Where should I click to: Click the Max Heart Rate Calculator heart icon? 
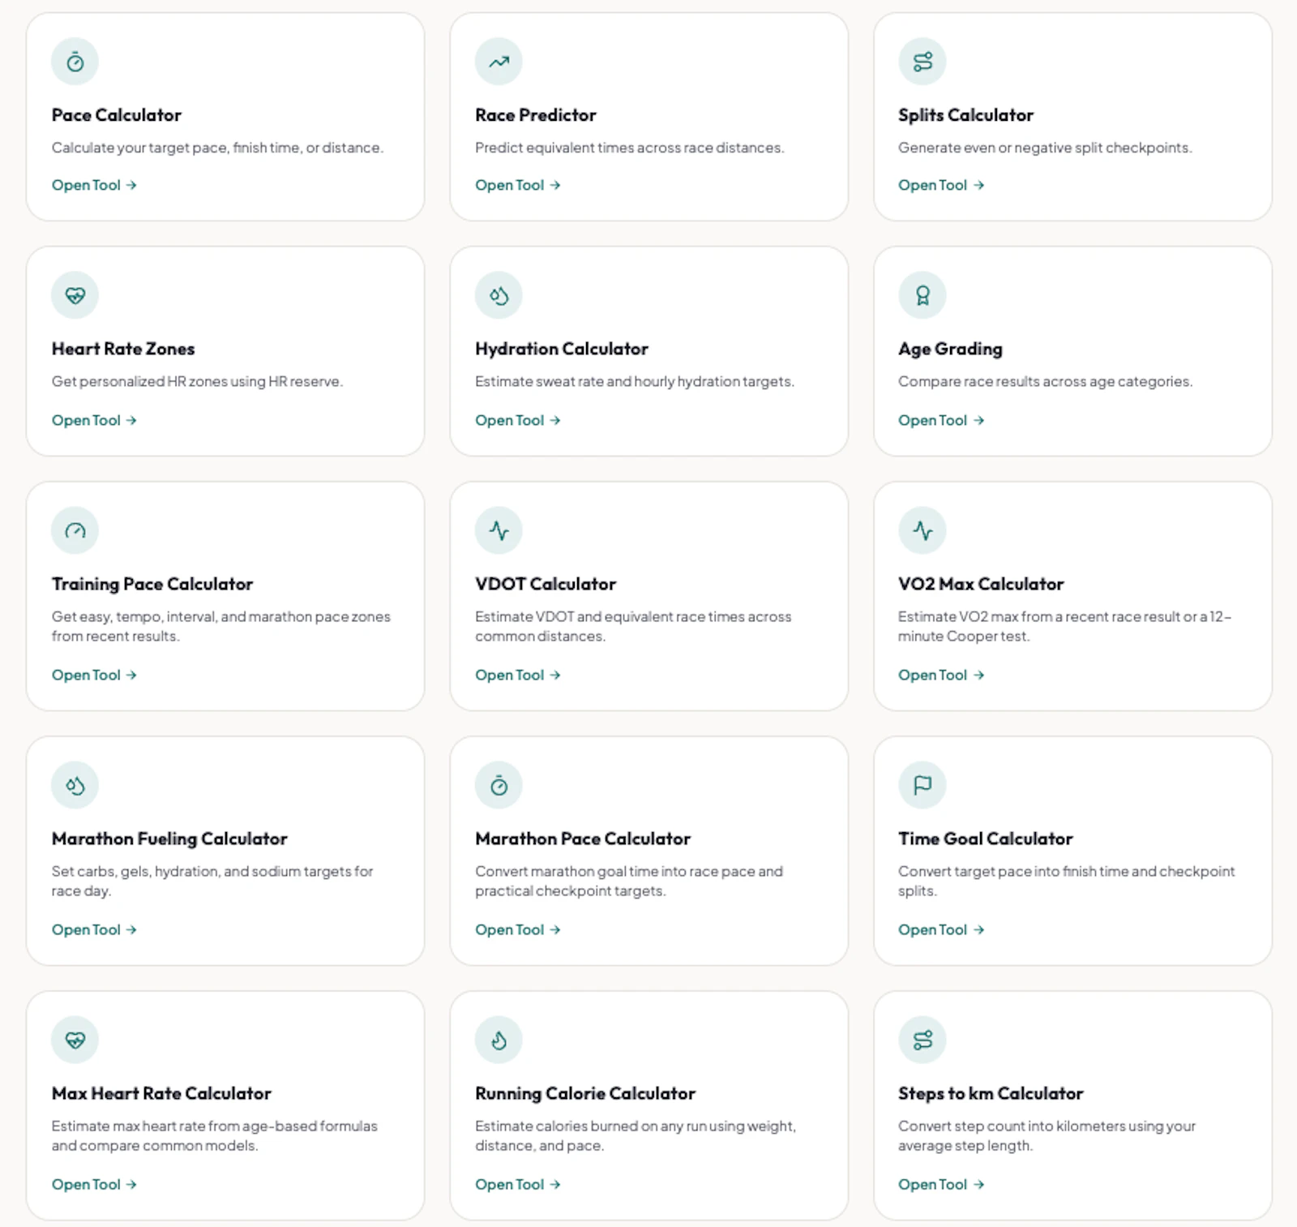click(75, 1040)
